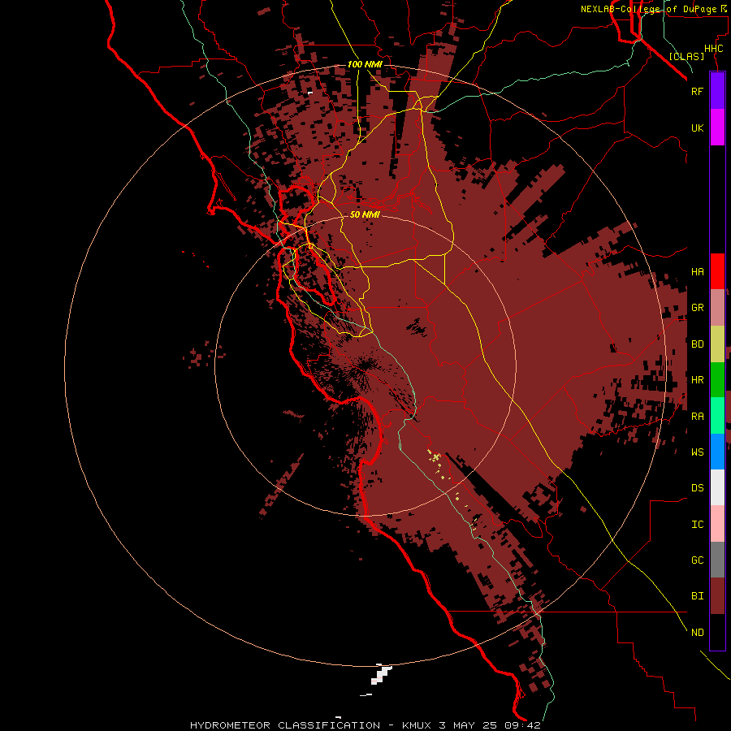Click the WS legend label

697,452
